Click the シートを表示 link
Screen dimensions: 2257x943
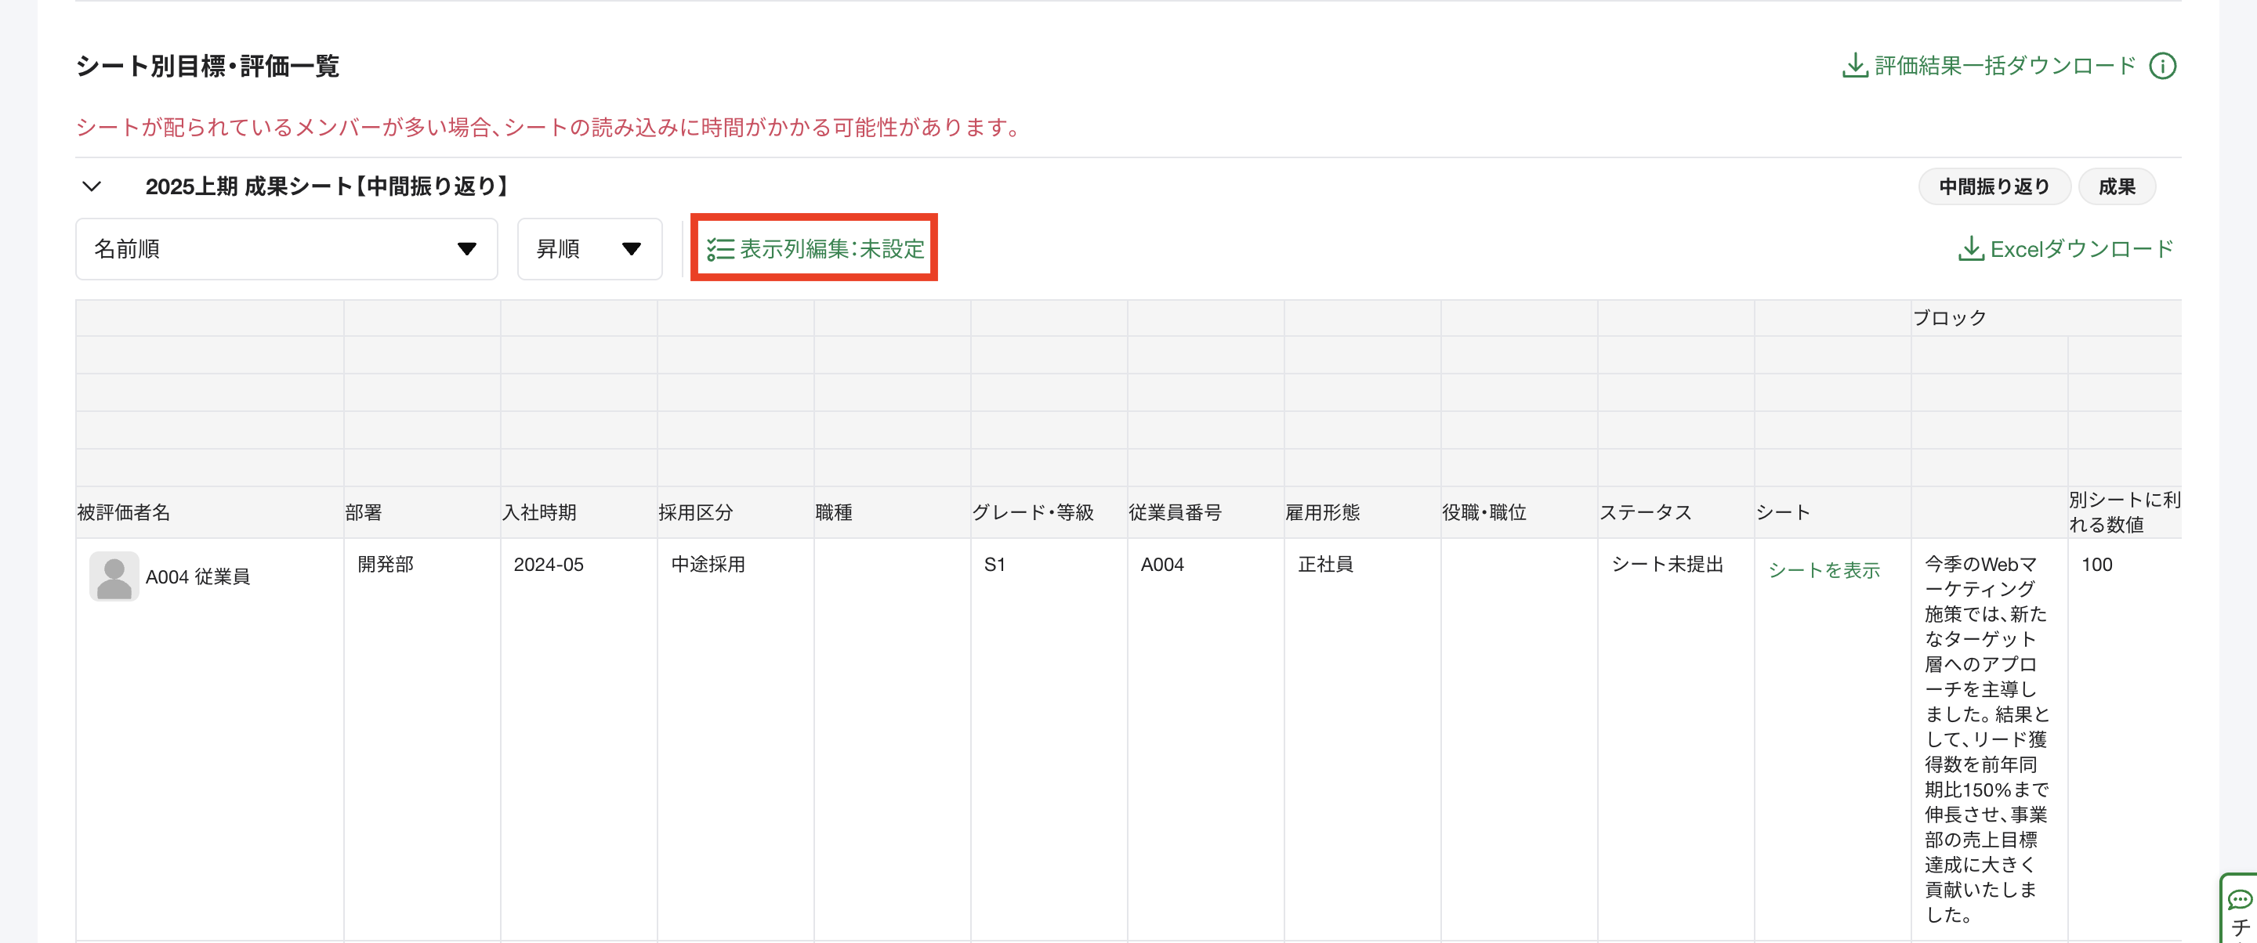tap(1824, 570)
